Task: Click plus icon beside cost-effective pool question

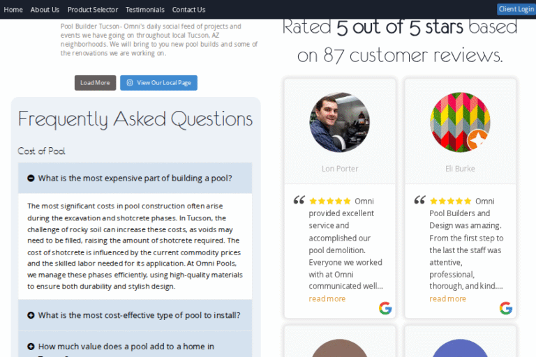Action: pyautogui.click(x=31, y=316)
